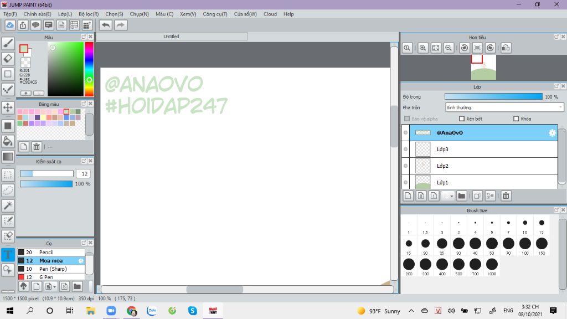Screen dimensions: 567x319
Task: Choose brush size 50
Action: point(492,246)
